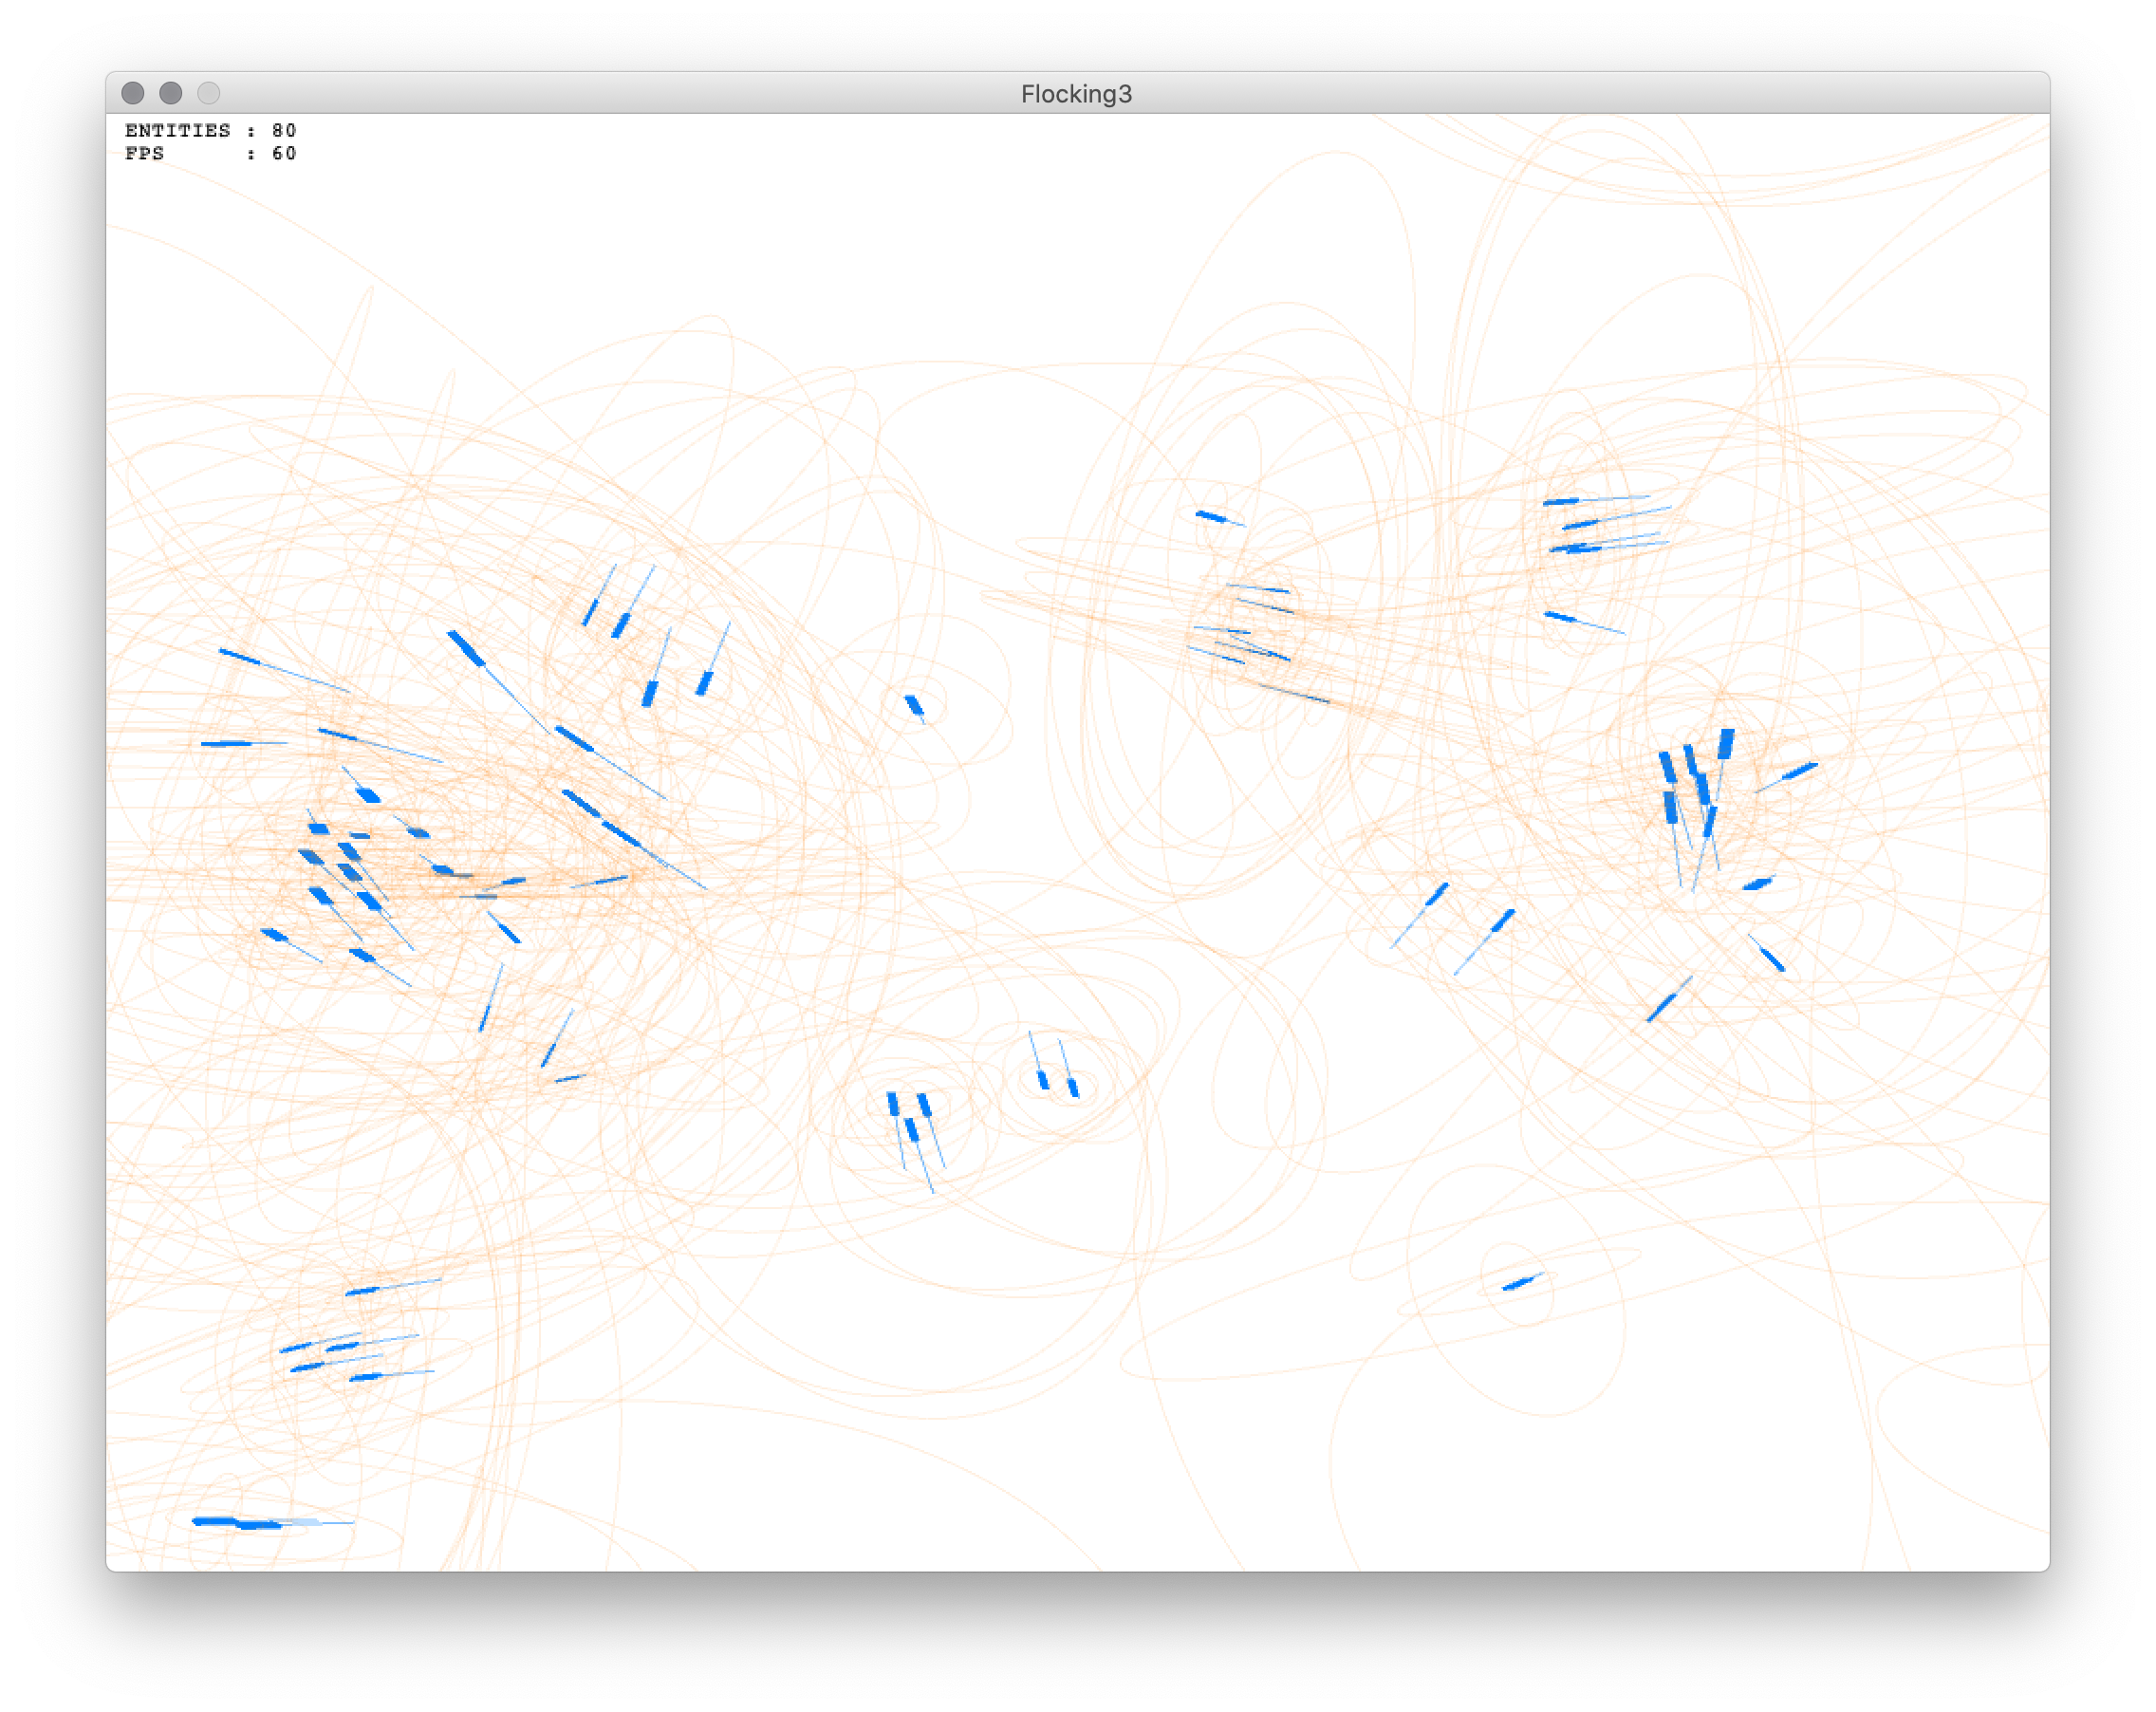
Task: Click the topmost boid of the middle flock
Action: pos(1211,516)
